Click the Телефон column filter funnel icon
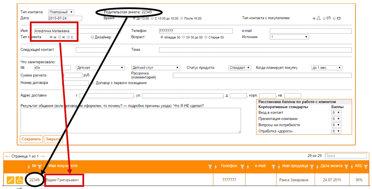The width and height of the screenshot is (372, 189). point(242,167)
